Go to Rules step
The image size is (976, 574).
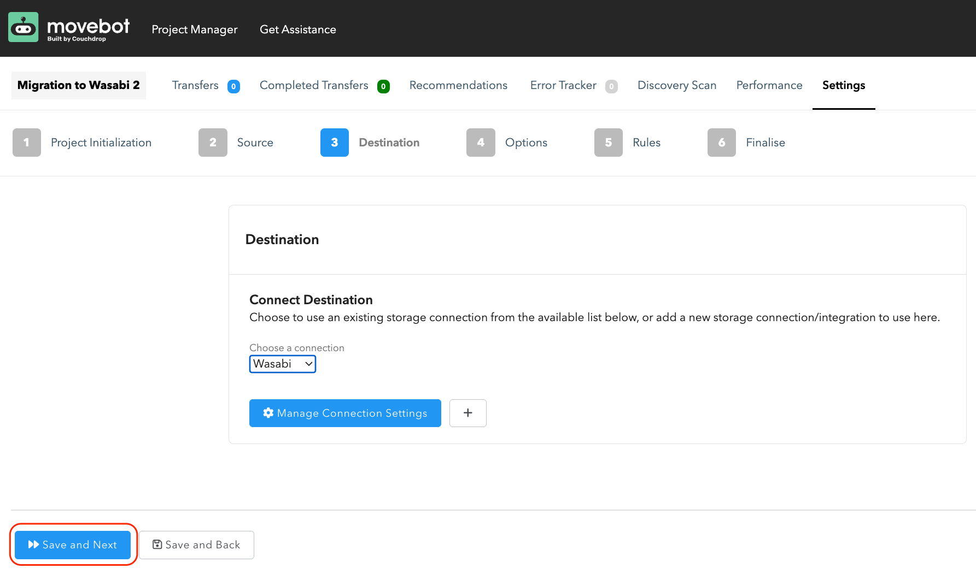(647, 143)
